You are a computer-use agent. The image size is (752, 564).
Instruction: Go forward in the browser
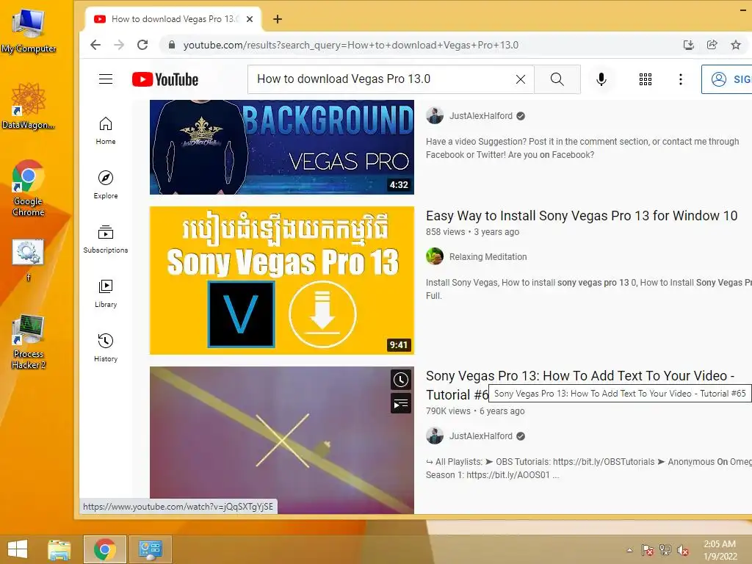(x=119, y=45)
